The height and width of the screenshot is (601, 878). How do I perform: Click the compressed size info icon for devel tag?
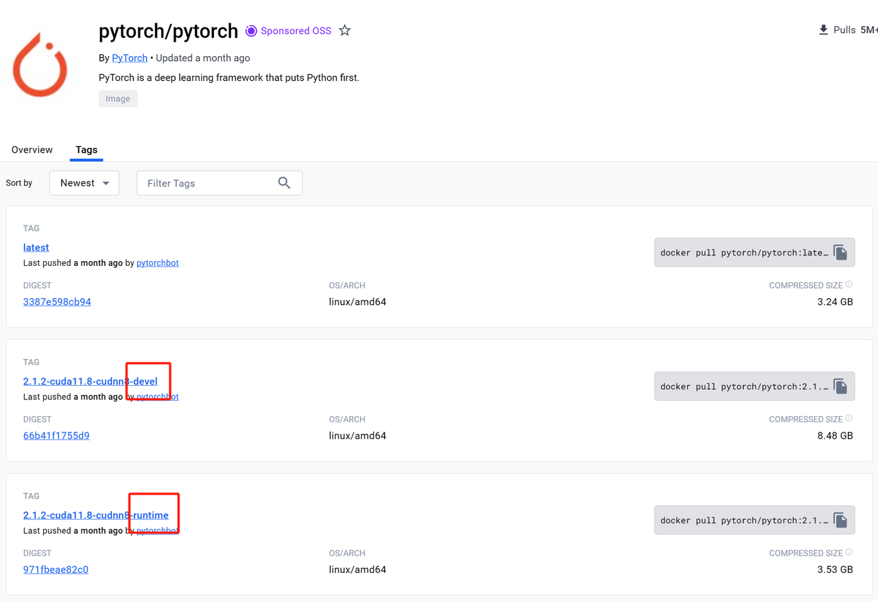pos(849,418)
